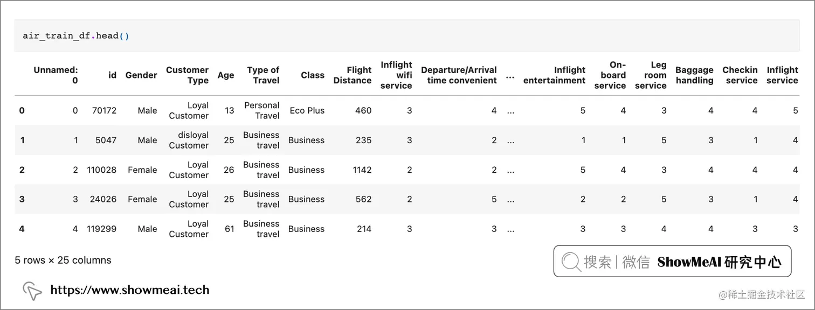Screen dimensions: 815x310
Task: Click the Inflight entertainment column header
Action: 554,75
